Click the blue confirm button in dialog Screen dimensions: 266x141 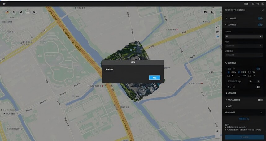click(x=155, y=78)
